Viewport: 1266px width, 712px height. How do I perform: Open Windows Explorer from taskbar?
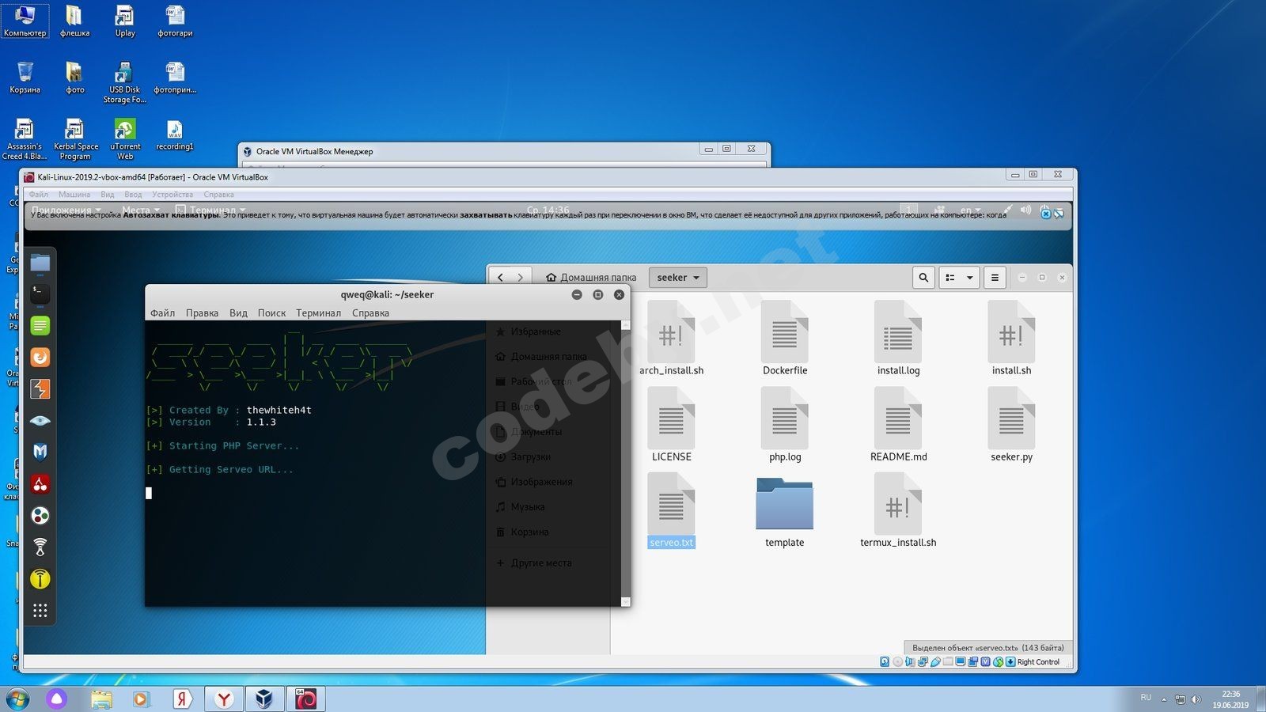tap(101, 699)
